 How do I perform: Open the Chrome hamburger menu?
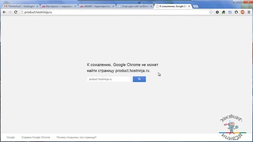point(249,12)
